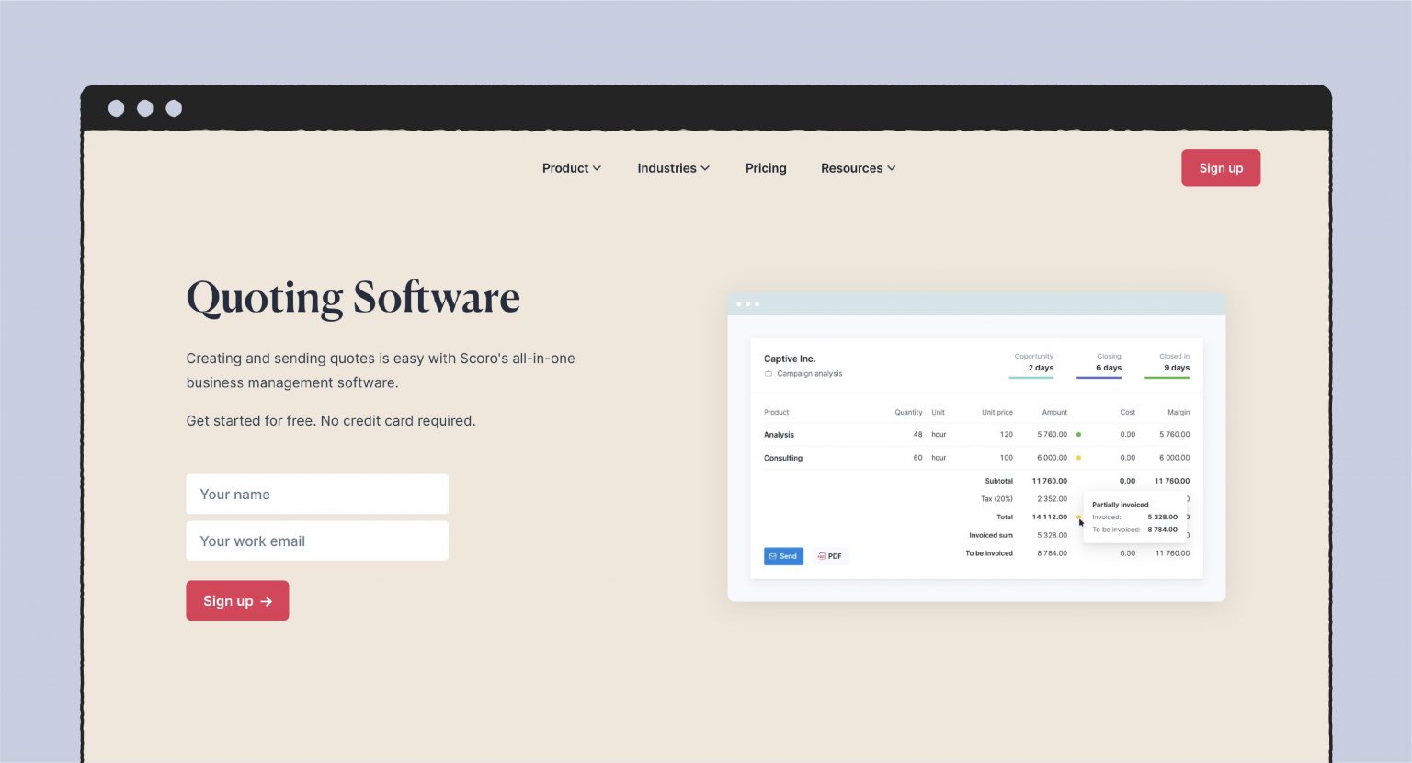1412x763 pixels.
Task: Click the arrow icon inside the Sign up button
Action: point(267,600)
